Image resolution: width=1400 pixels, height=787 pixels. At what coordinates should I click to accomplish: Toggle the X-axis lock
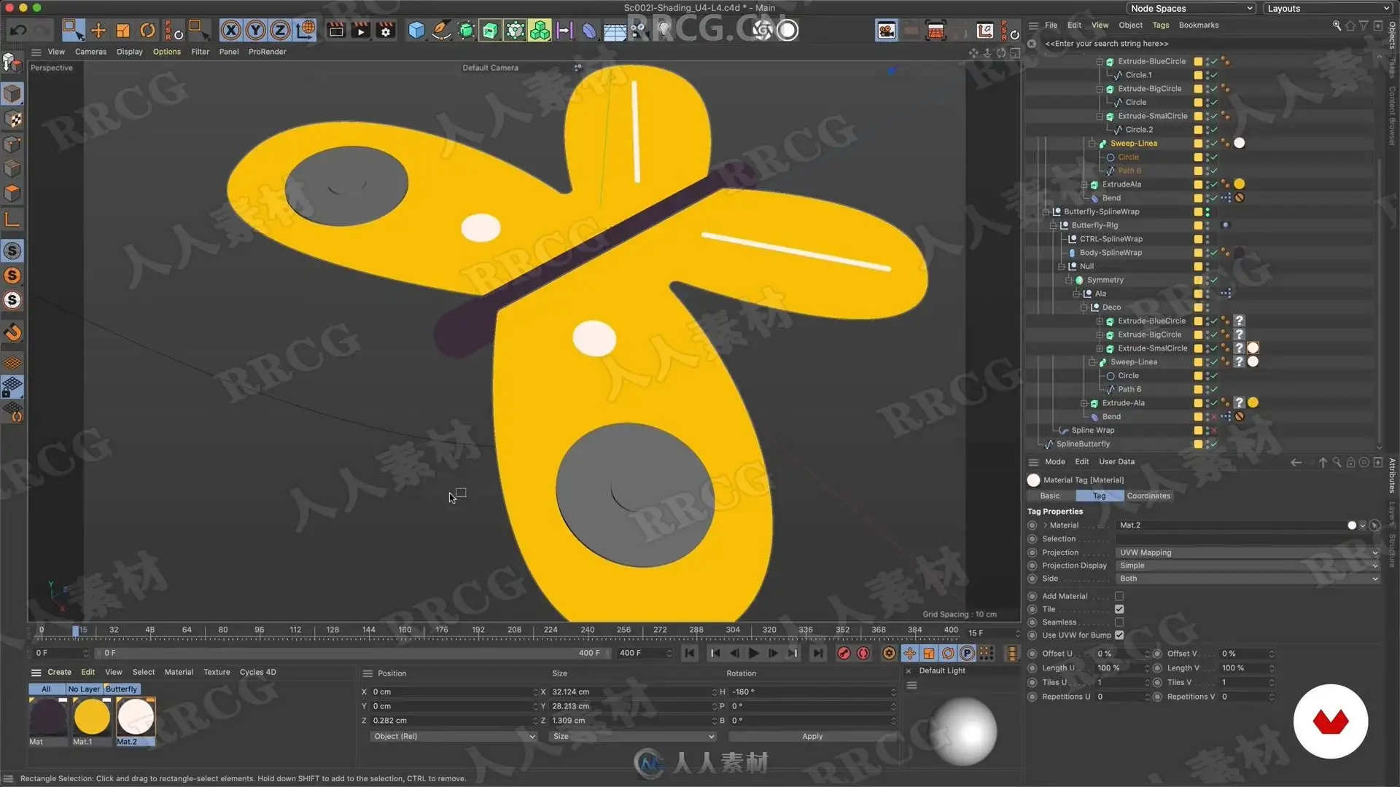tap(230, 31)
